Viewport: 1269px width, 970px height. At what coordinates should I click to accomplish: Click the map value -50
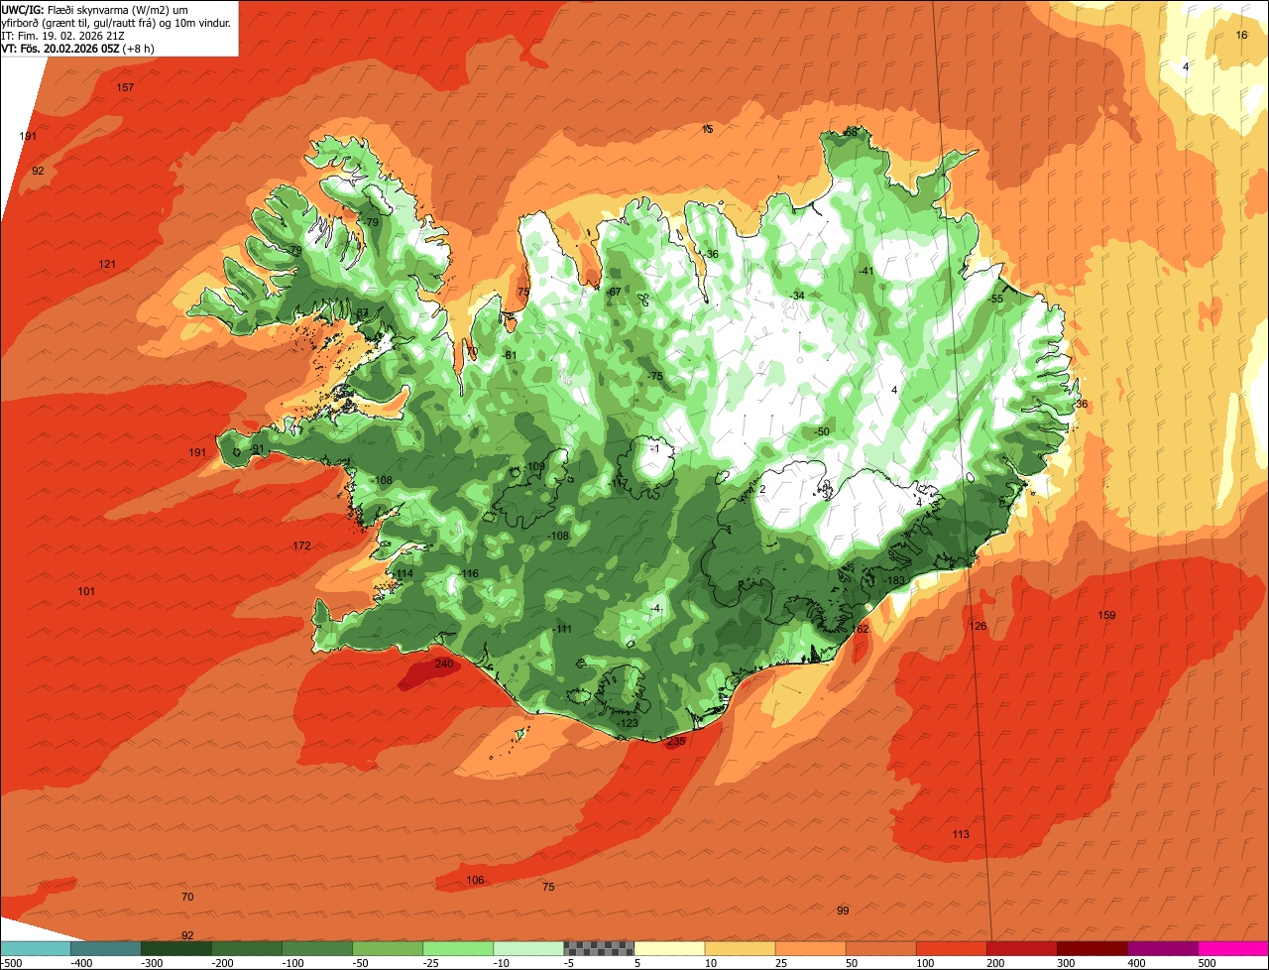pyautogui.click(x=821, y=432)
